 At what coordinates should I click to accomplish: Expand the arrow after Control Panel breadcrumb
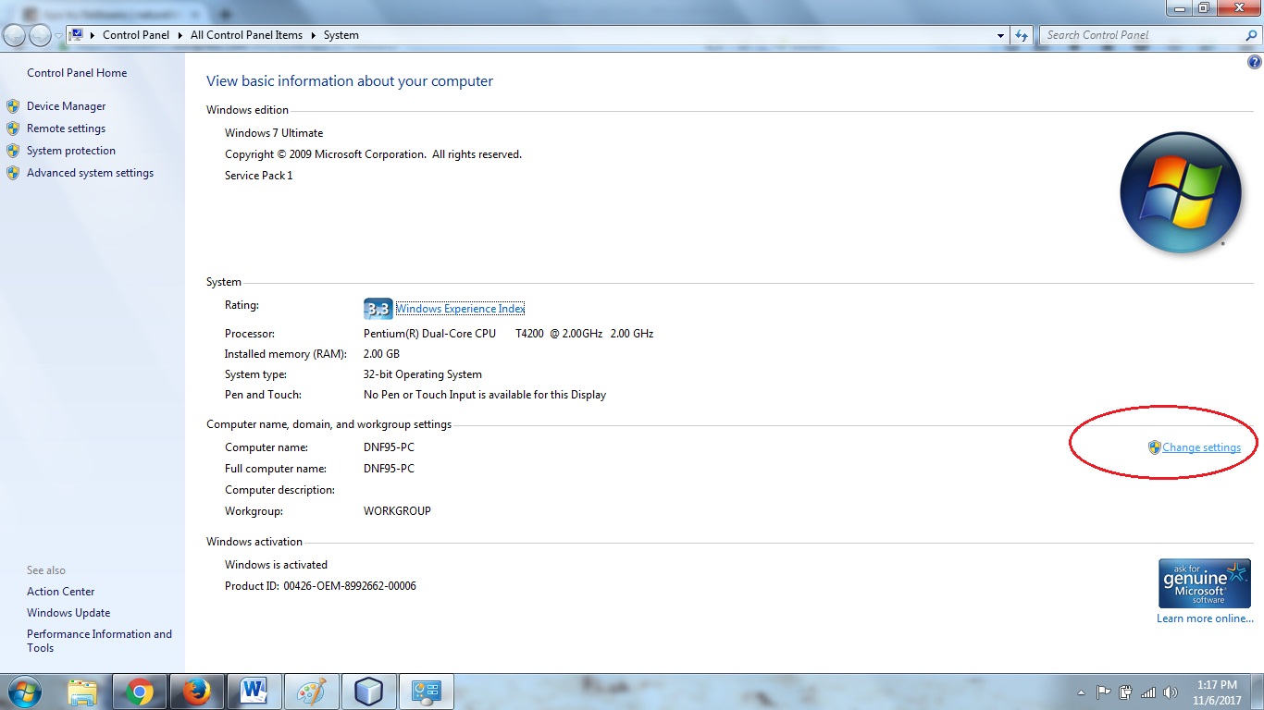click(180, 35)
